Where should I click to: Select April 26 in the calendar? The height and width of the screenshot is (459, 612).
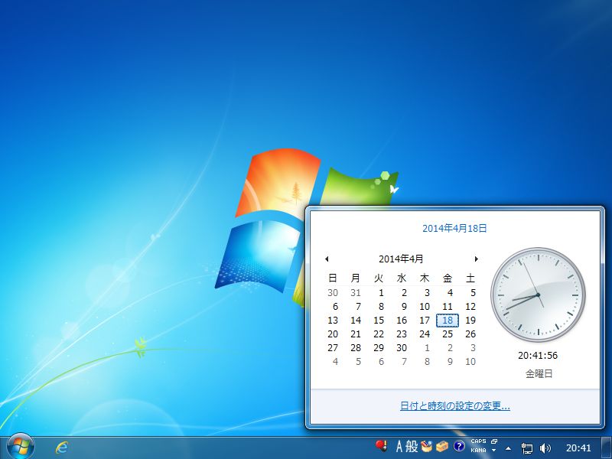pos(470,334)
